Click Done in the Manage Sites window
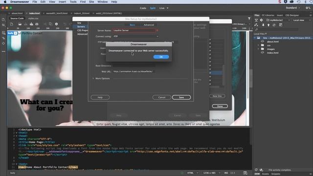The height and width of the screenshot is (176, 313). (x=220, y=106)
